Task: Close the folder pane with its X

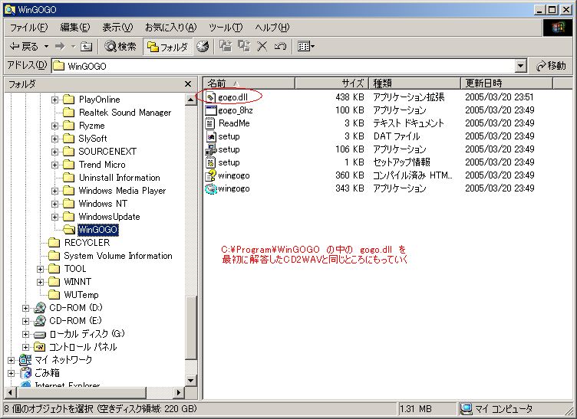Action: click(188, 84)
